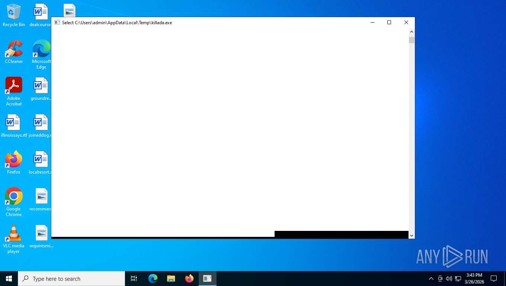The image size is (506, 286).
Task: Launch Firefox from the taskbar
Action: pos(189,279)
